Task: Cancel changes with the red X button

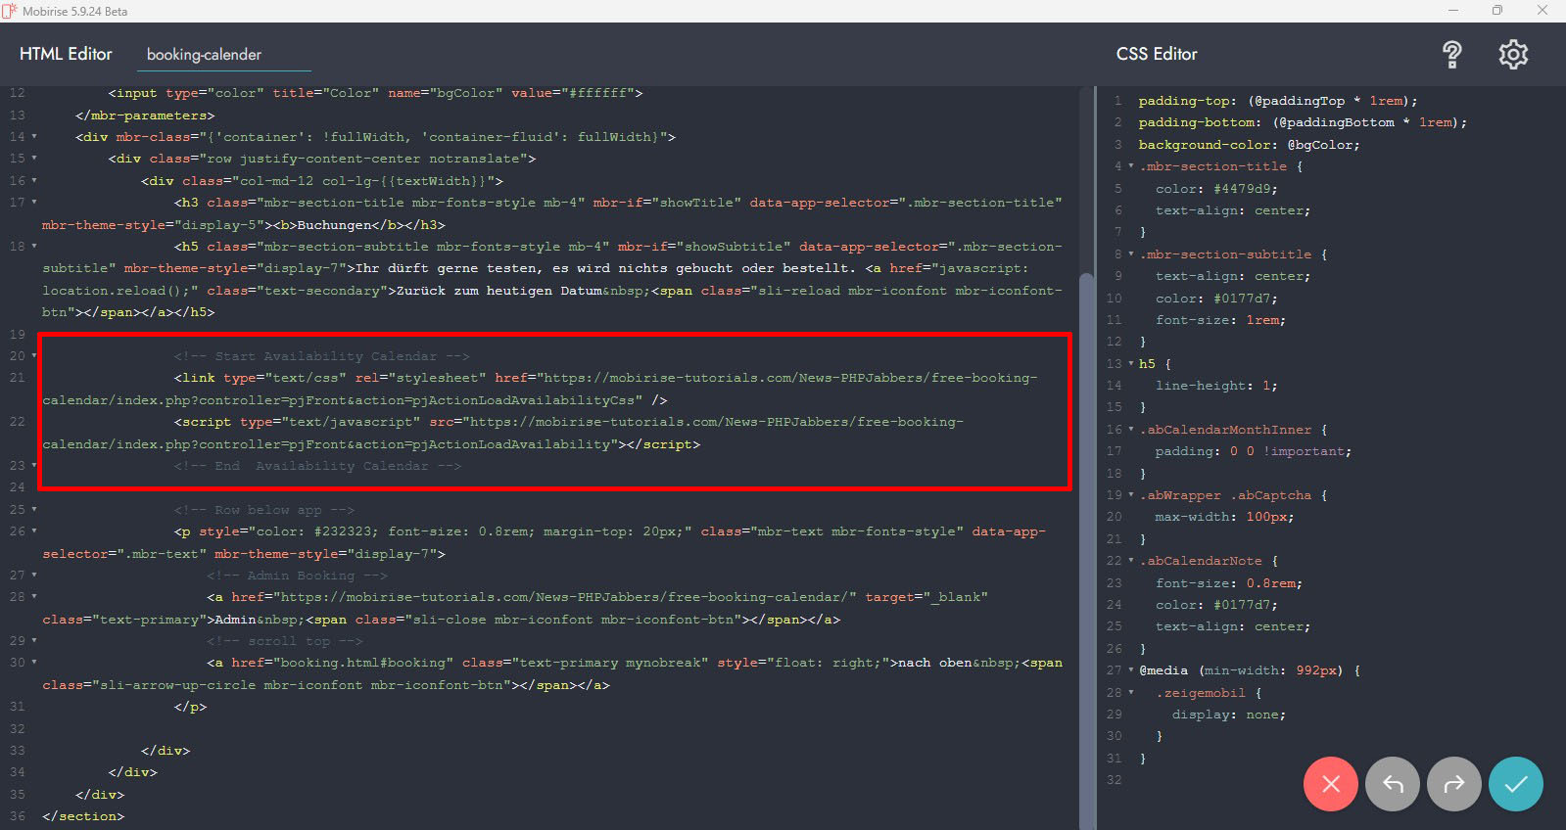Action: click(x=1330, y=784)
